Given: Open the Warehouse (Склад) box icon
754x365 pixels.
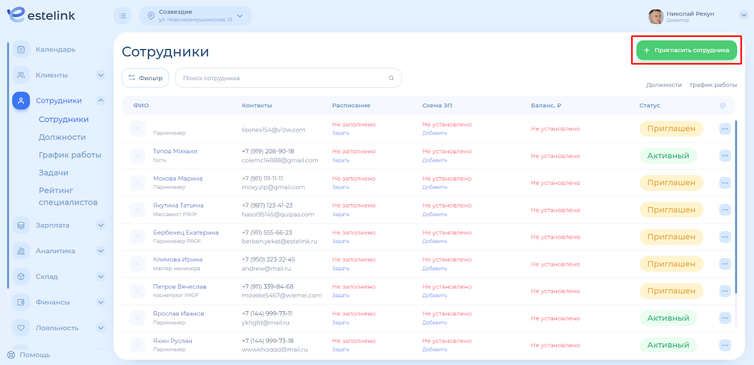Looking at the screenshot, I should 21,277.
